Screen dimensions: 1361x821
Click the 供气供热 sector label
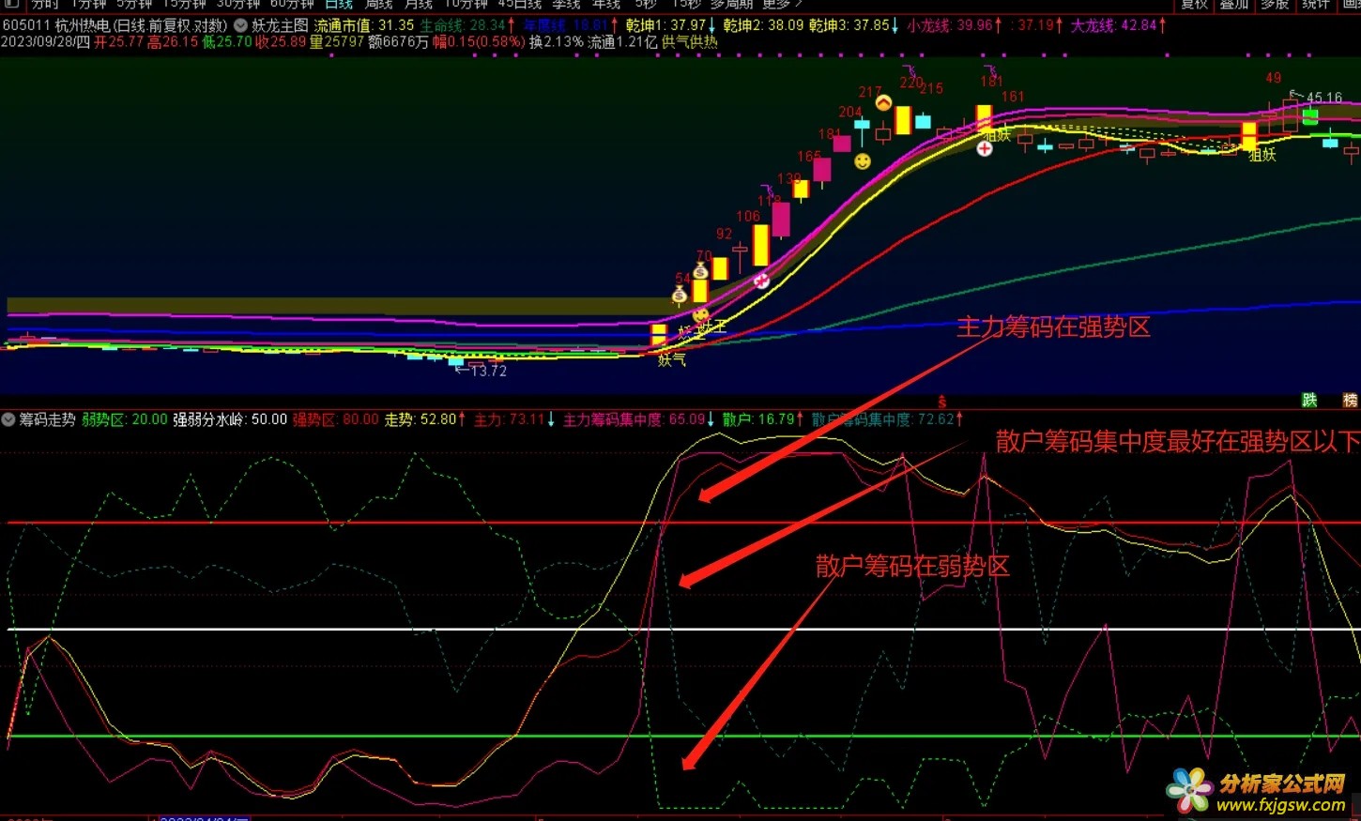tap(690, 42)
